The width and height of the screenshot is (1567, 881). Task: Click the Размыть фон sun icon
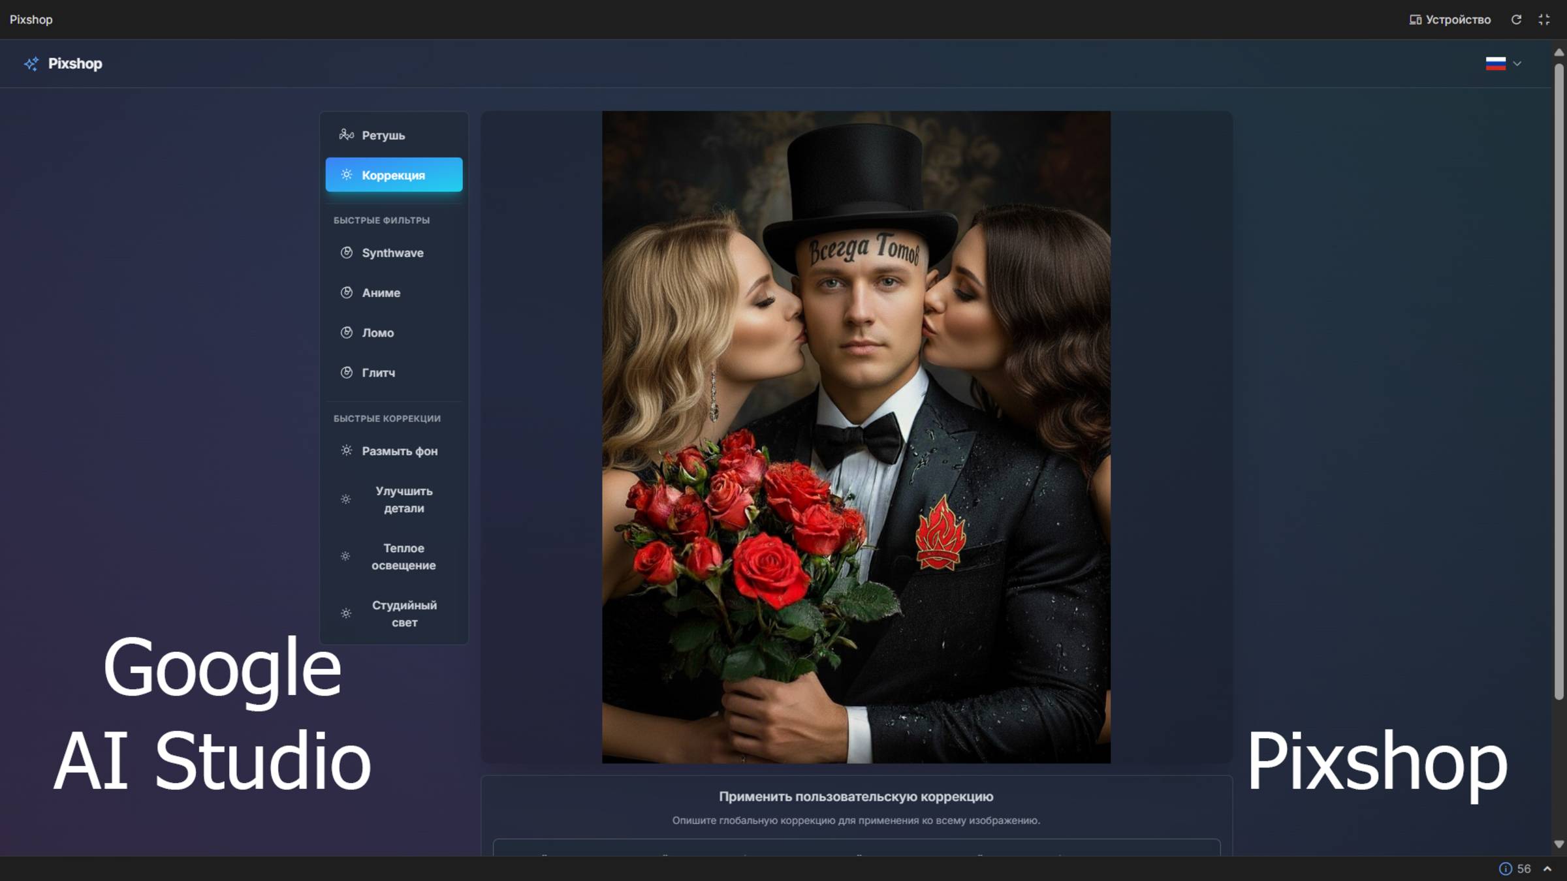tap(347, 450)
